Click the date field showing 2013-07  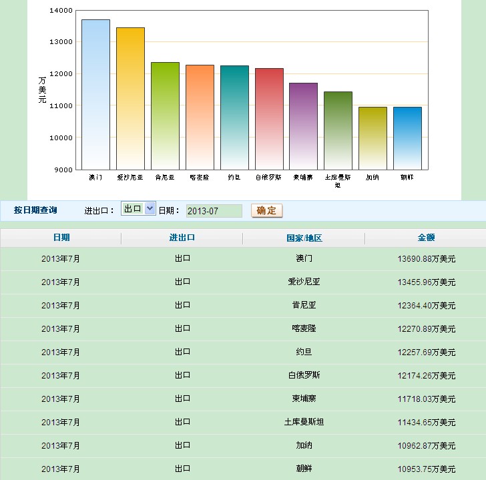[214, 211]
